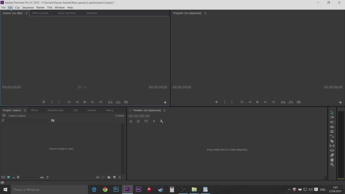Viewport: 345px width, 194px height.
Task: Click search bin folder icon beside filter field
Action: [x=53, y=120]
